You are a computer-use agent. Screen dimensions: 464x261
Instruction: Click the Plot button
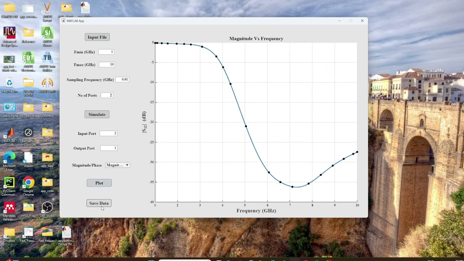99,183
